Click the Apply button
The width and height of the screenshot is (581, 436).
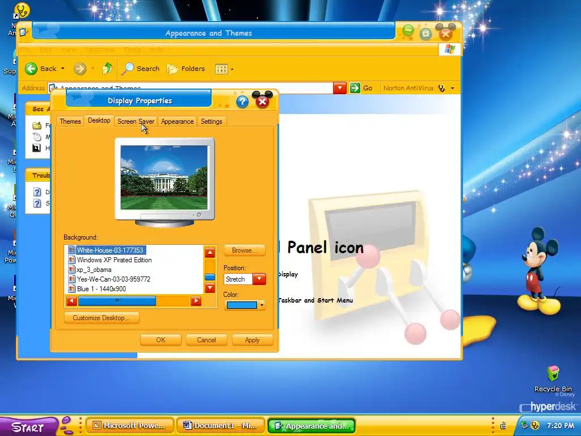pyautogui.click(x=252, y=340)
